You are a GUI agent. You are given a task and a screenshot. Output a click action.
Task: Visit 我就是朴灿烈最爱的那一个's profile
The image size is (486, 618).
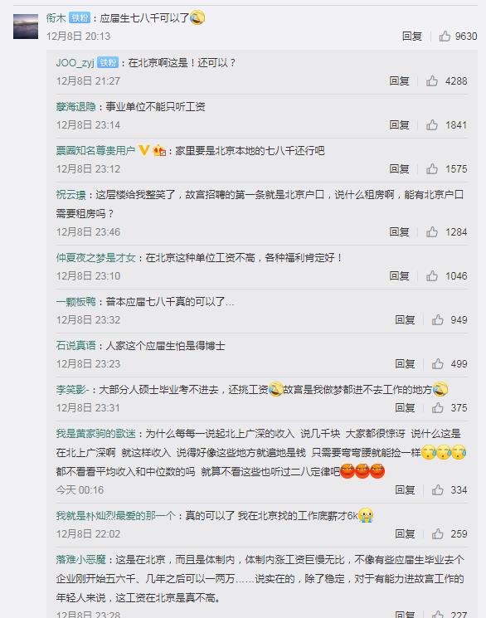click(x=115, y=515)
